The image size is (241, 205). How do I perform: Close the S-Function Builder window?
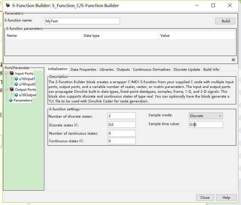pyautogui.click(x=230, y=6)
